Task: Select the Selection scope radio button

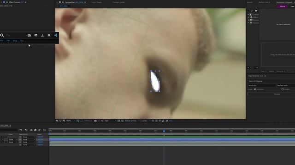Action: 255,89
